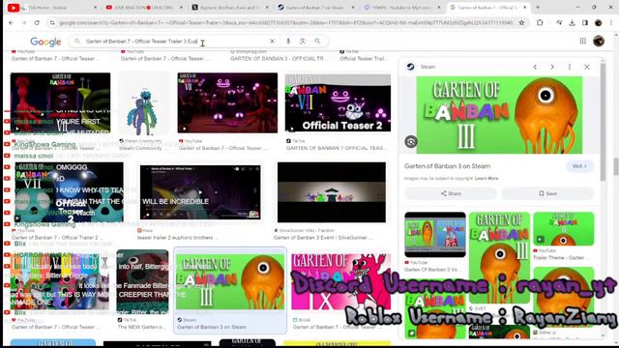Switch to LIVE REACTION browser tab
Screen dimensions: 619x348
[x=144, y=7]
